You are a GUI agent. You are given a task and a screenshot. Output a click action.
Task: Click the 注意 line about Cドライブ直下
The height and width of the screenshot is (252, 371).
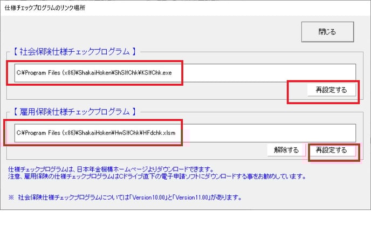click(157, 176)
